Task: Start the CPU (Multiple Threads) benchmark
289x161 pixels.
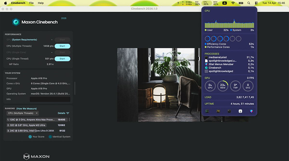Action: tap(62, 46)
